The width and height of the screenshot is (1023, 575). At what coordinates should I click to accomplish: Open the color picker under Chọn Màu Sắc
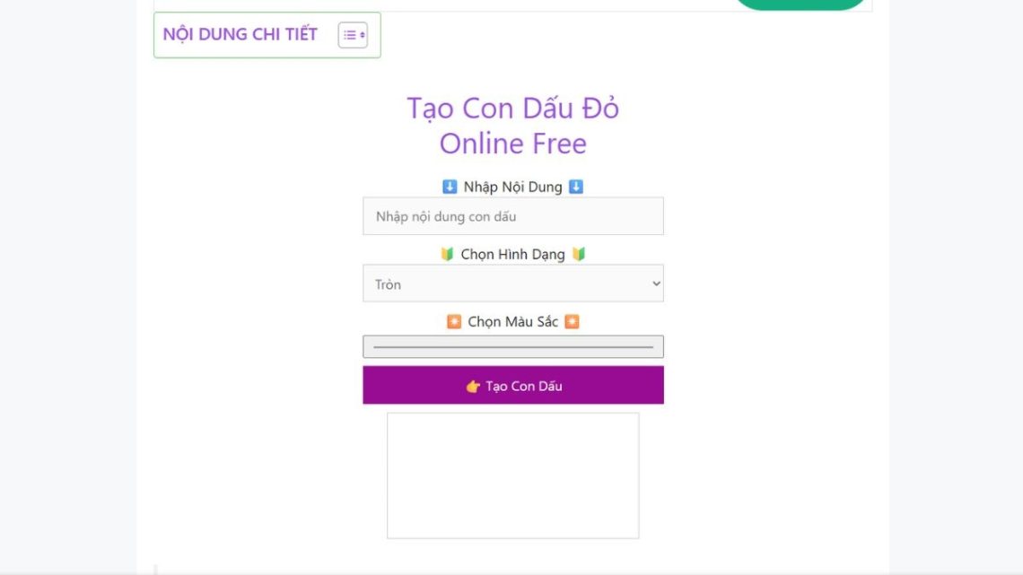click(512, 347)
